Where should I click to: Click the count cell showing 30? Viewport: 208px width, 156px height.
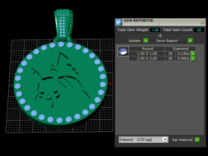point(170,58)
